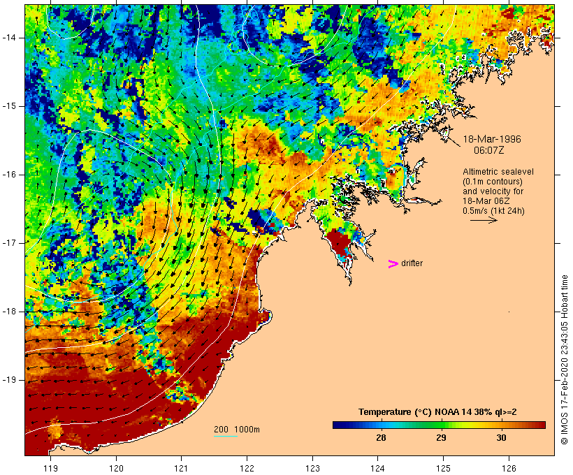Click the velocity scale reference arrow
Image resolution: width=573 pixels, height=475 pixels.
[484, 220]
